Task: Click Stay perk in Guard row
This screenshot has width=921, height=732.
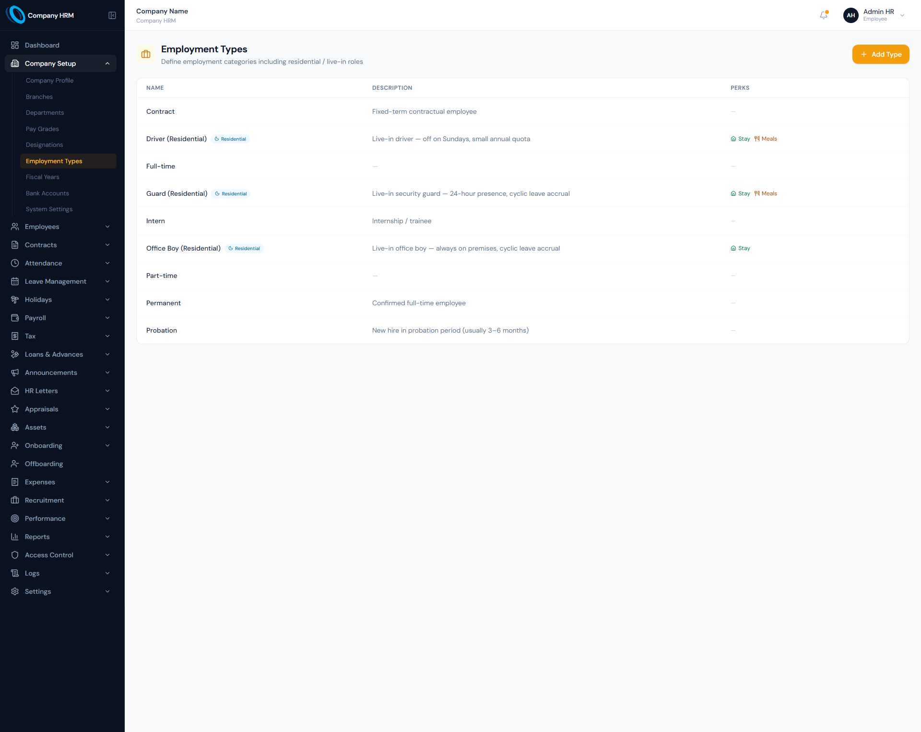Action: [740, 193]
